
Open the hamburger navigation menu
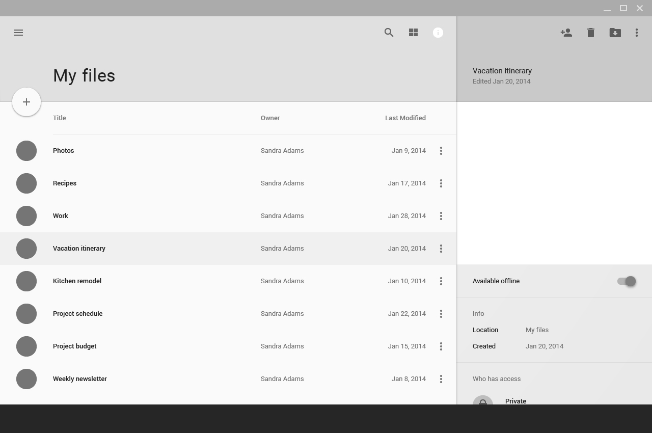[18, 33]
